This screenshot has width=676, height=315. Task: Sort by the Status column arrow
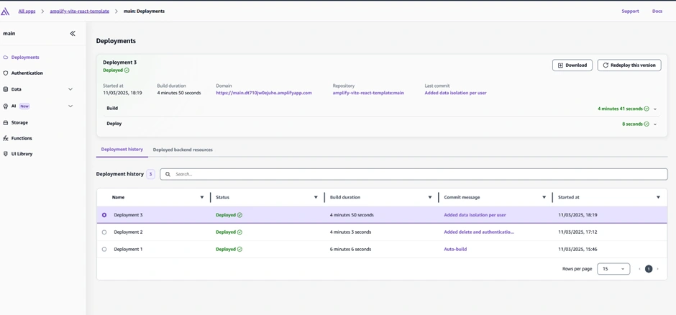pos(316,197)
